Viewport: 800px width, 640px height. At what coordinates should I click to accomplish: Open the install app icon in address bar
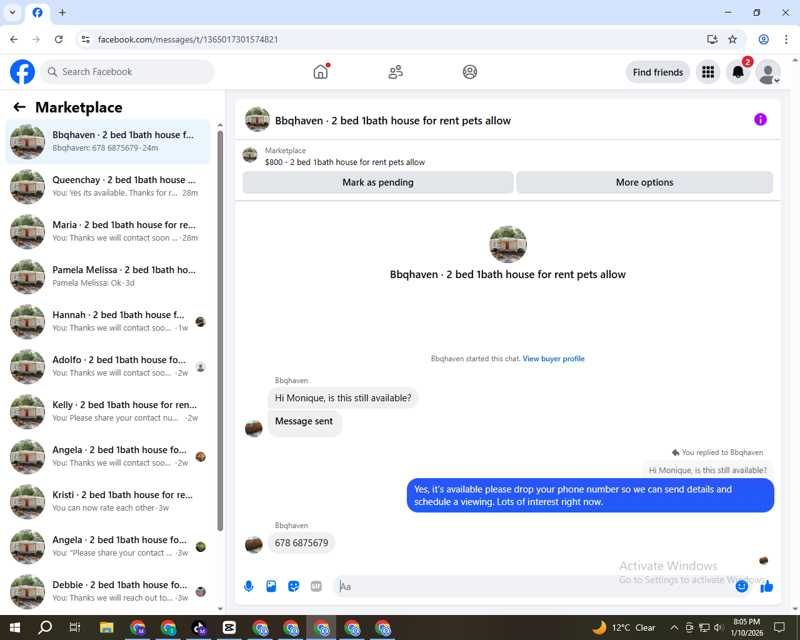(x=712, y=39)
